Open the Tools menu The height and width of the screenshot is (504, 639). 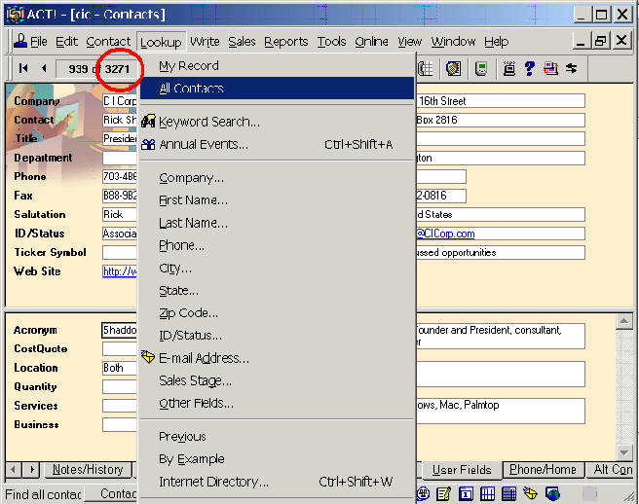tap(331, 42)
